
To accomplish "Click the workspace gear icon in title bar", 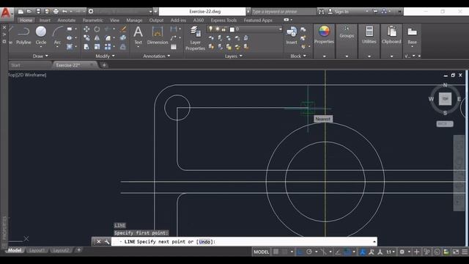I will (91, 12).
